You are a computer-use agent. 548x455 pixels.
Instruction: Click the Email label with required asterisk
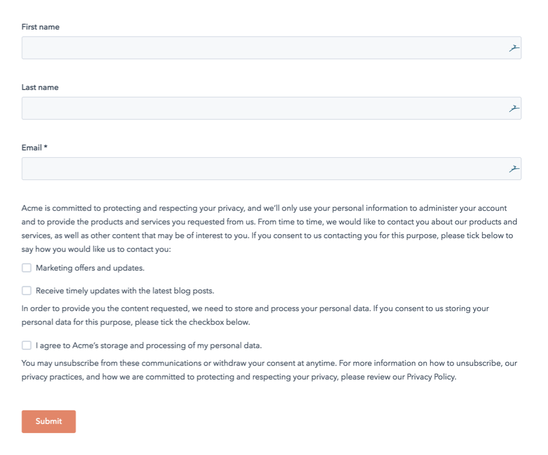(x=32, y=147)
